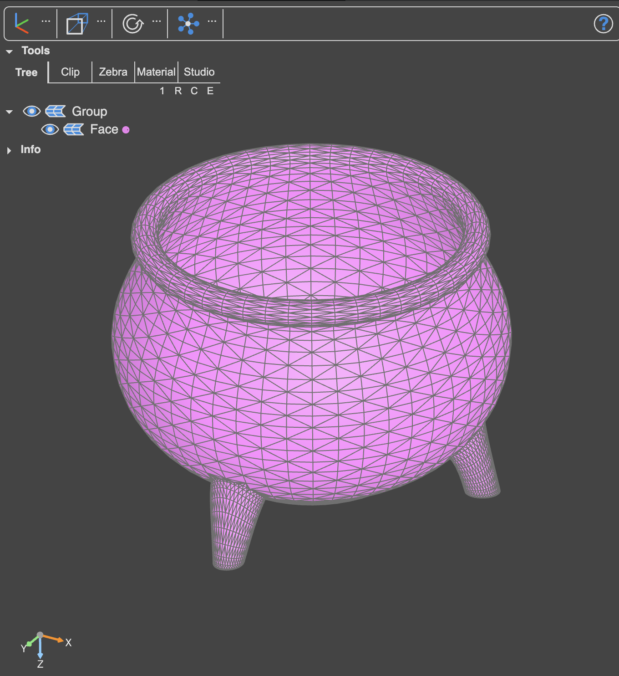
Task: Open the reset view options ellipsis menu
Action: (x=157, y=21)
